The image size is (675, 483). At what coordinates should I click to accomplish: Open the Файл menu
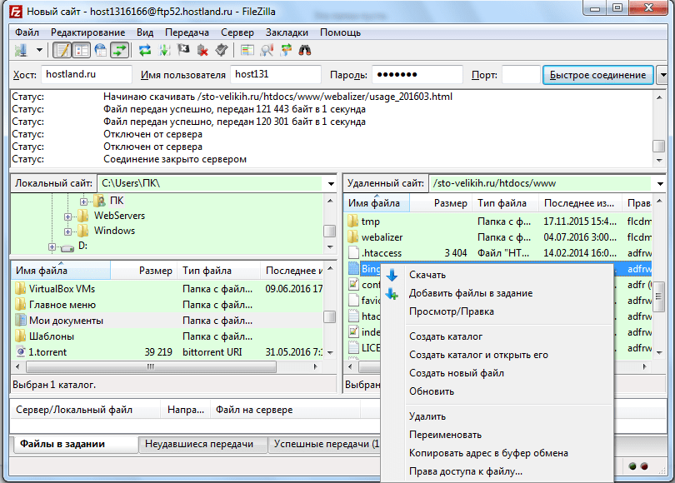coord(27,32)
